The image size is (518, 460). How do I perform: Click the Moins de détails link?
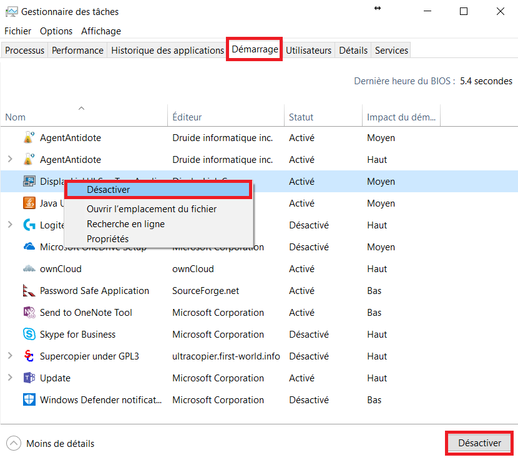pos(61,444)
